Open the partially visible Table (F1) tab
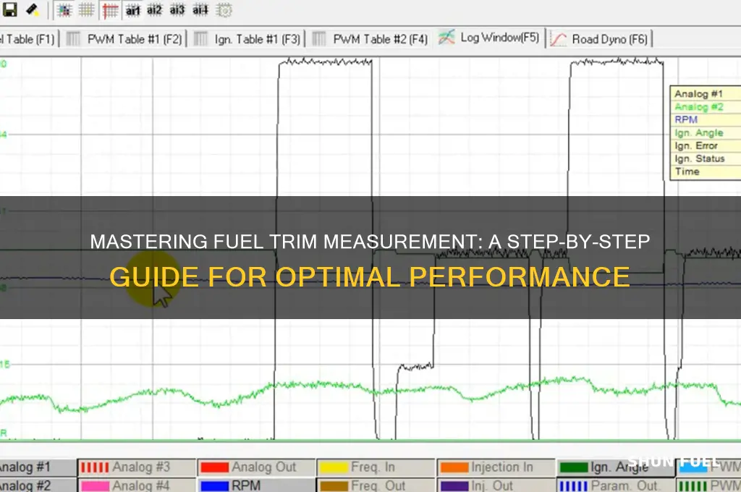 tap(28, 39)
